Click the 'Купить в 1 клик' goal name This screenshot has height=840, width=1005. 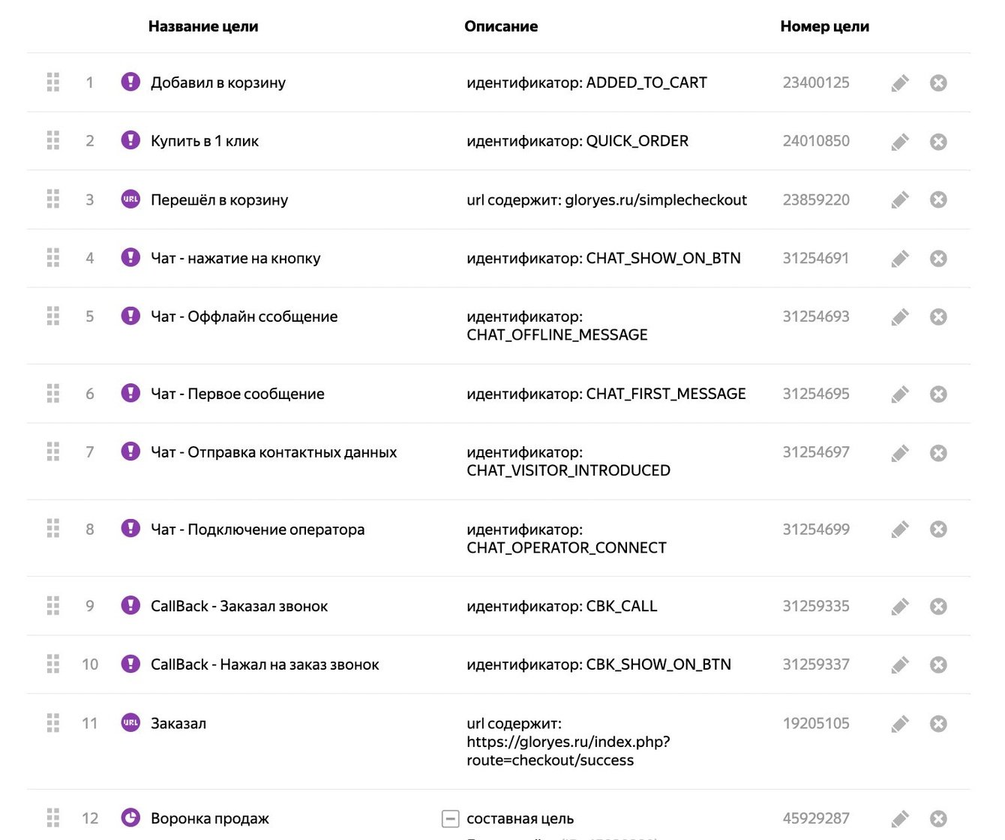click(x=205, y=141)
